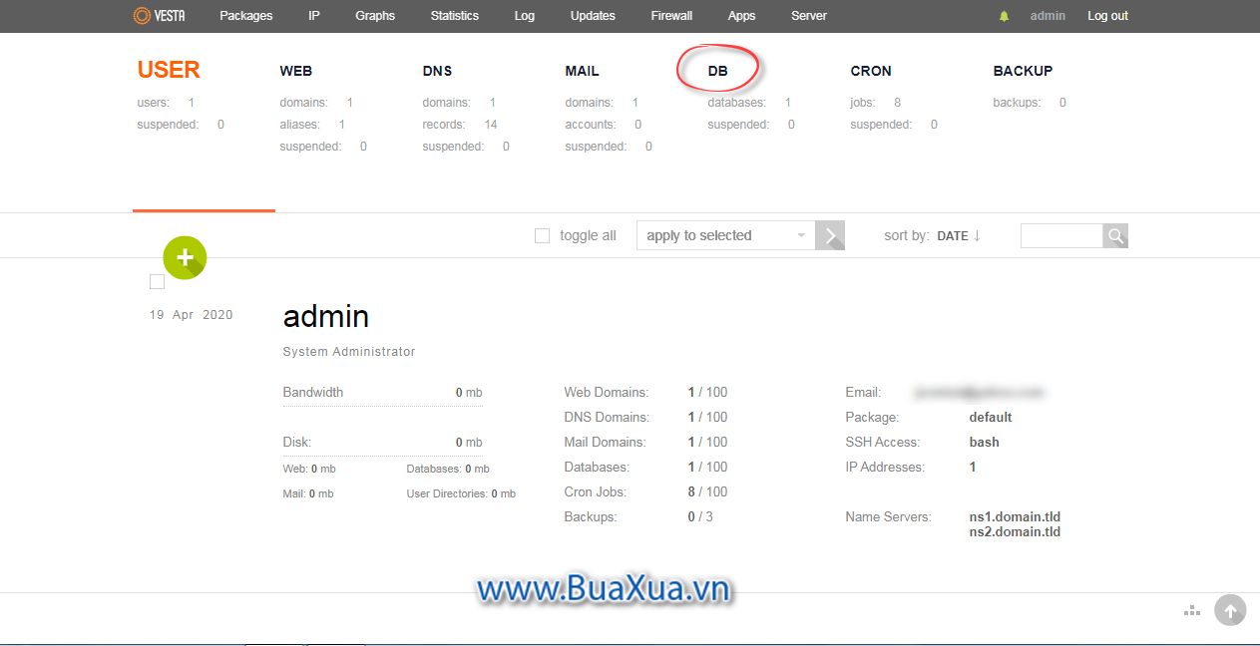Image resolution: width=1260 pixels, height=646 pixels.
Task: Click the 19 Apr 2020 date
Action: coord(192,315)
